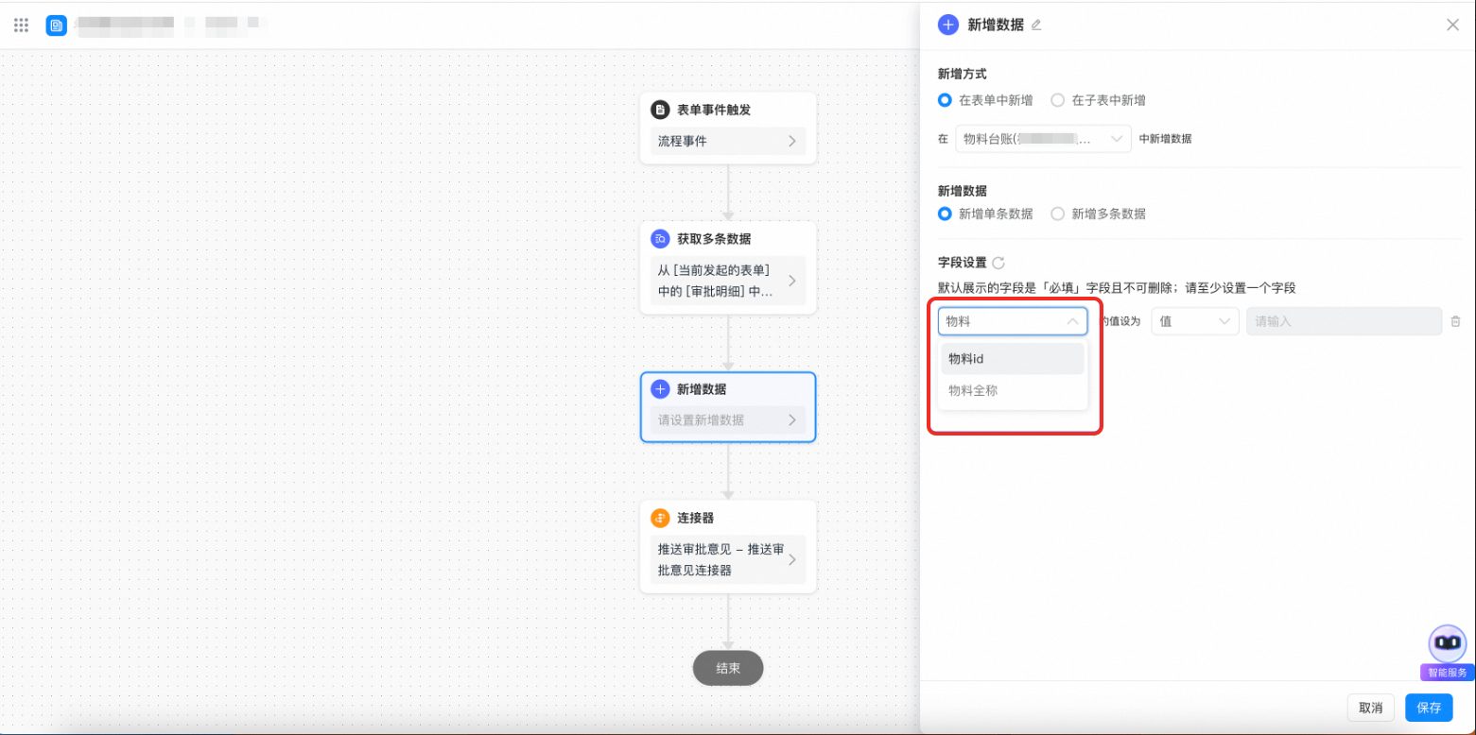Screen dimensions: 1476x735
Task: Delete the field row with trash icon
Action: 1455,321
